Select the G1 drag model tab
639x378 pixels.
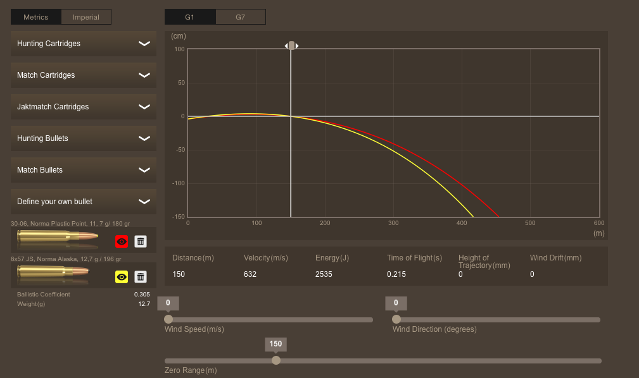coord(190,17)
